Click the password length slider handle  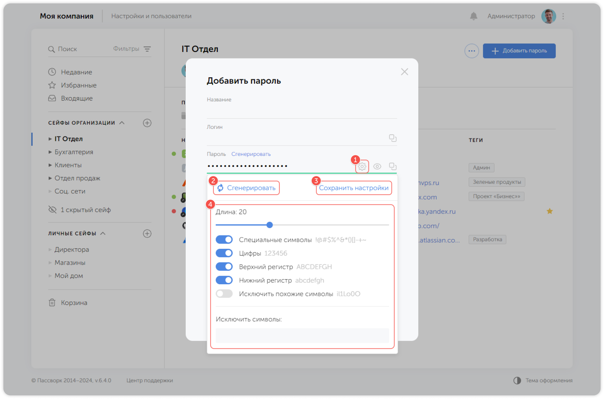270,225
